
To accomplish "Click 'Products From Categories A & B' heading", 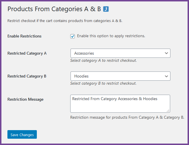I will pyautogui.click(x=54, y=9).
